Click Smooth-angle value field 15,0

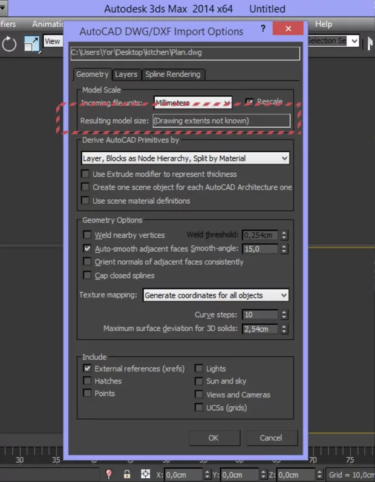(260, 249)
